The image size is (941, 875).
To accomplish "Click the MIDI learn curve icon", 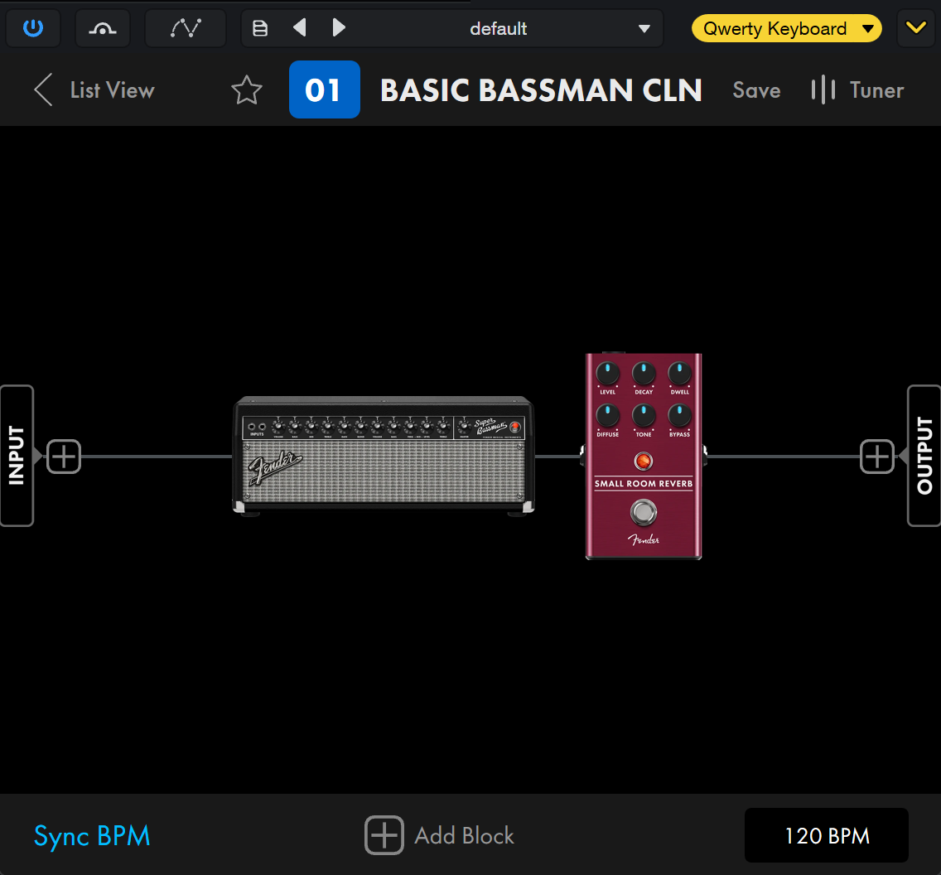I will (103, 28).
